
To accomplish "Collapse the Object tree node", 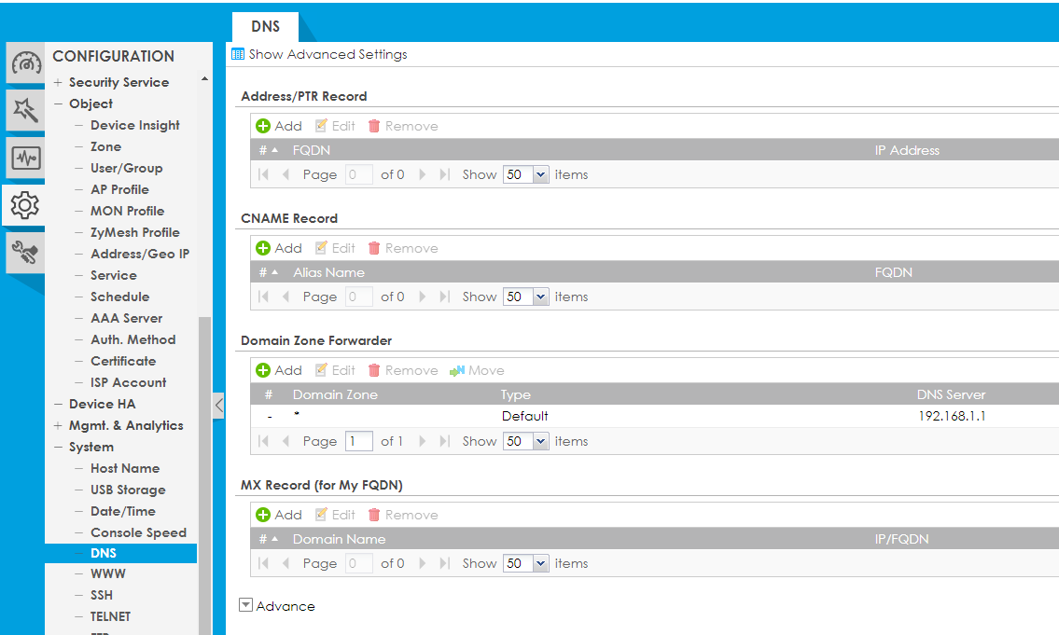I will coord(58,104).
